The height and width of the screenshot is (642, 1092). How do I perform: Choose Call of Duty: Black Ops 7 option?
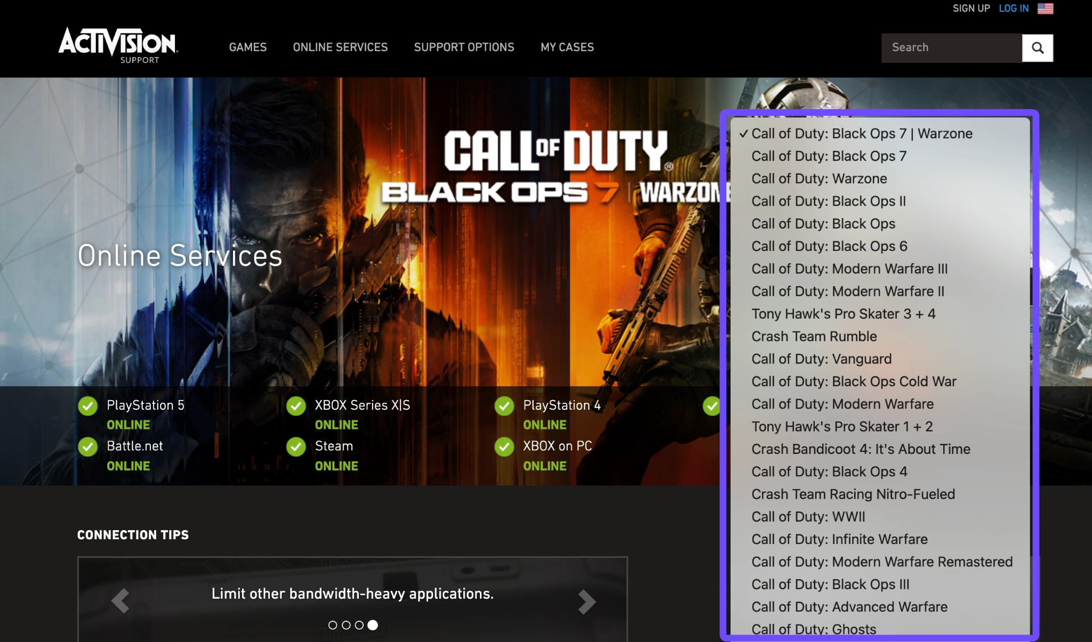pyautogui.click(x=880, y=156)
